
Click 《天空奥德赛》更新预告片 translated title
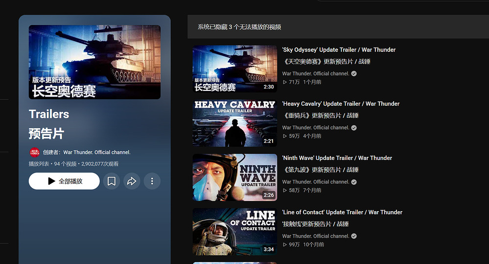(x=326, y=62)
